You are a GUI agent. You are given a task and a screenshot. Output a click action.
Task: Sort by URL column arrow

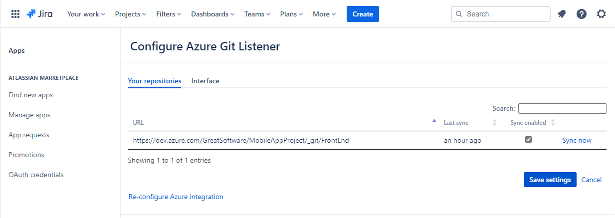(434, 121)
